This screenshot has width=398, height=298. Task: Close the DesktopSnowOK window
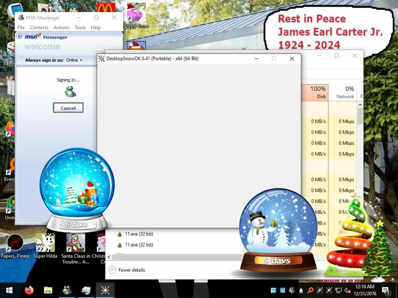292,59
